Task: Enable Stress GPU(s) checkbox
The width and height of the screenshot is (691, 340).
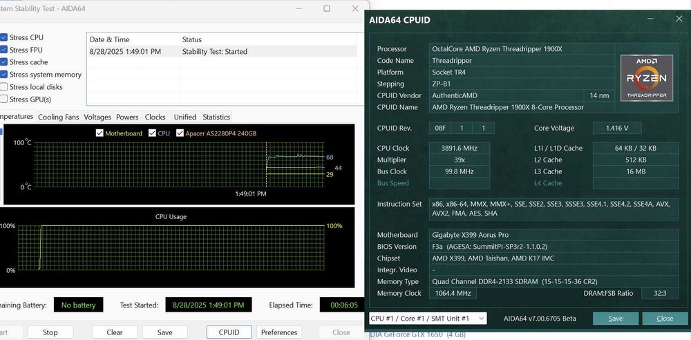Action: tap(4, 100)
